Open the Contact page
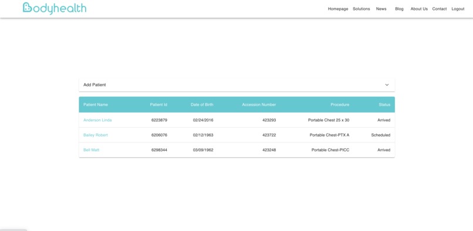 [x=439, y=9]
